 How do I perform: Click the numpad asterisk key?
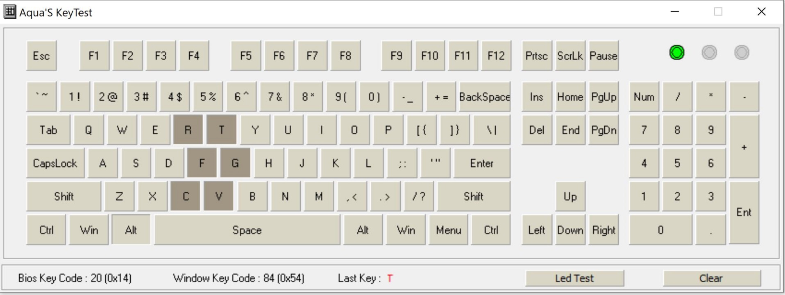pyautogui.click(x=711, y=97)
